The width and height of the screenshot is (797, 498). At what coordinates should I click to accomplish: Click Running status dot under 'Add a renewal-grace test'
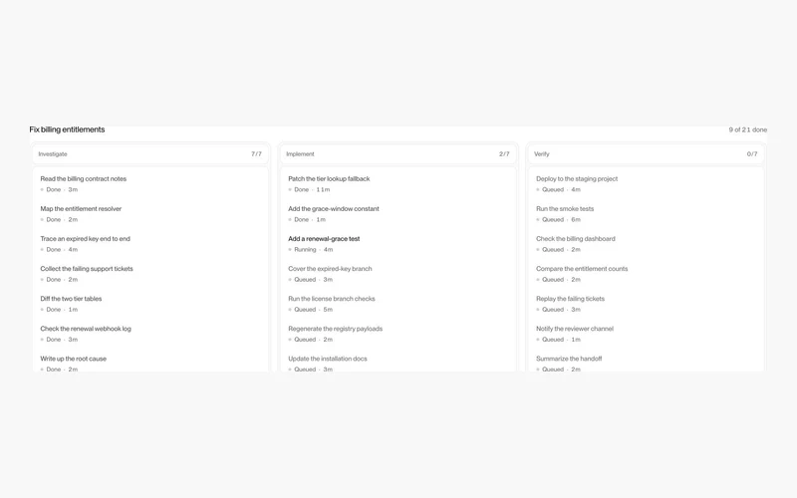click(290, 250)
